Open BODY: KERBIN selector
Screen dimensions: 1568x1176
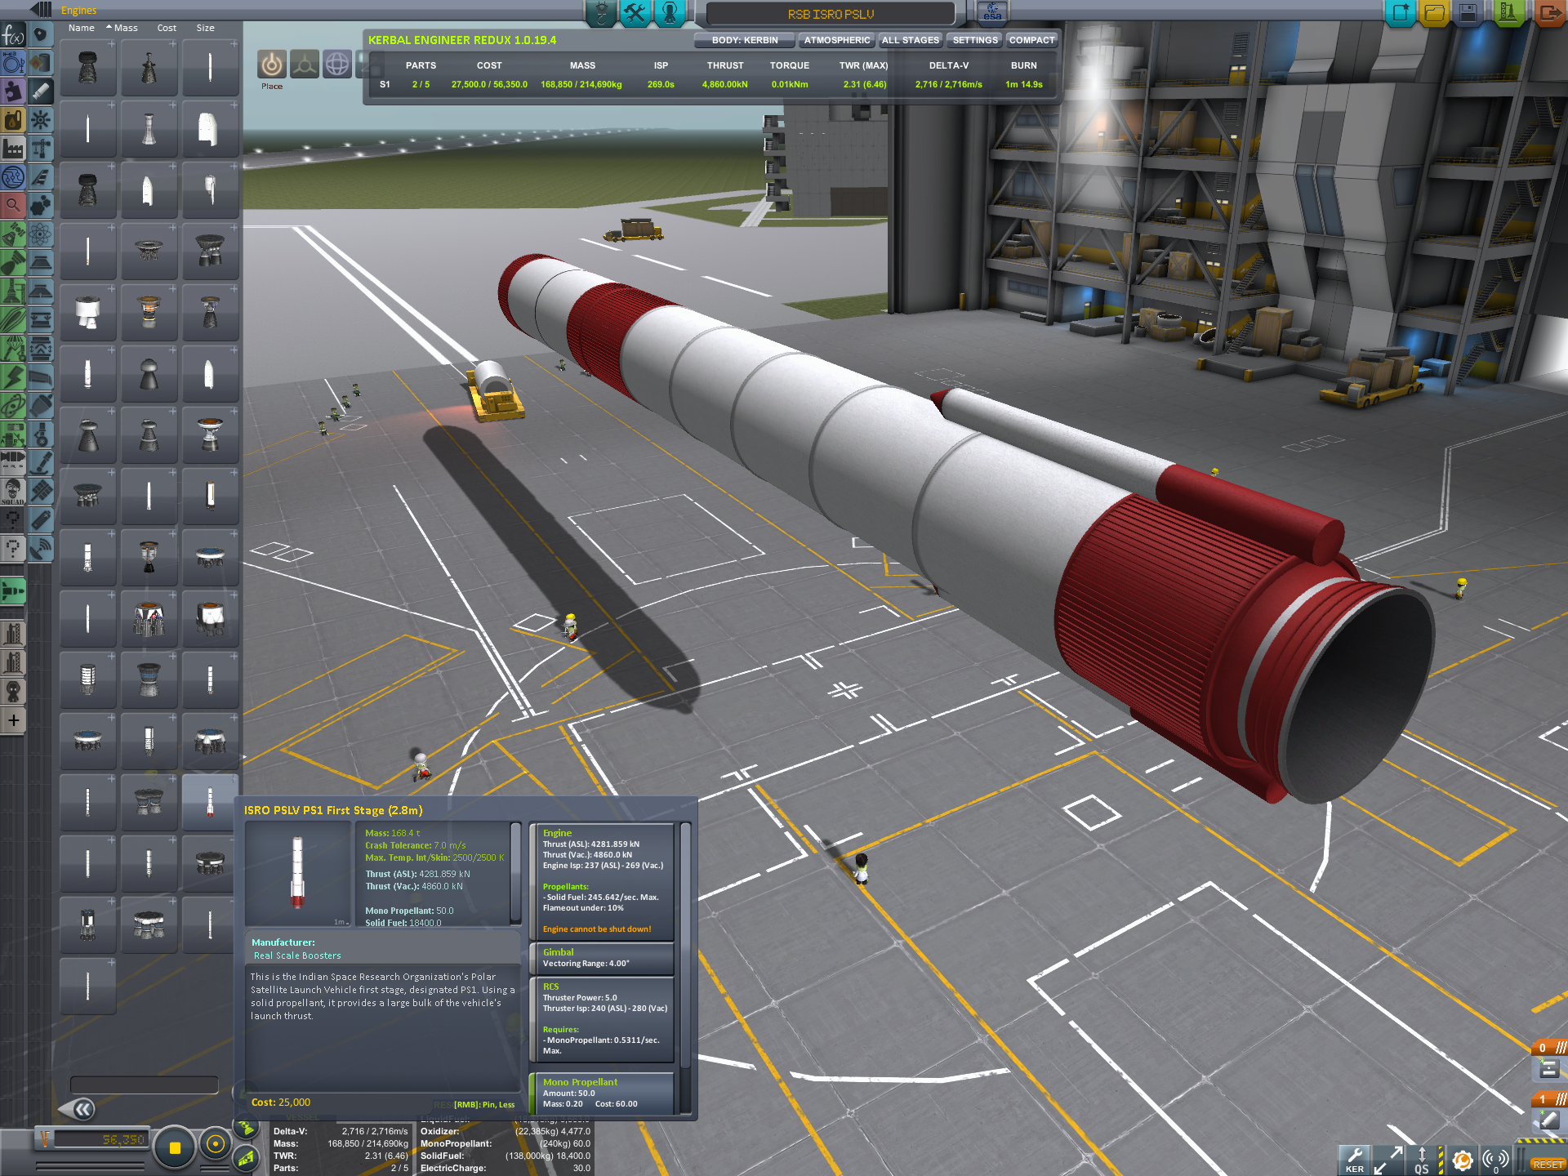pos(744,40)
